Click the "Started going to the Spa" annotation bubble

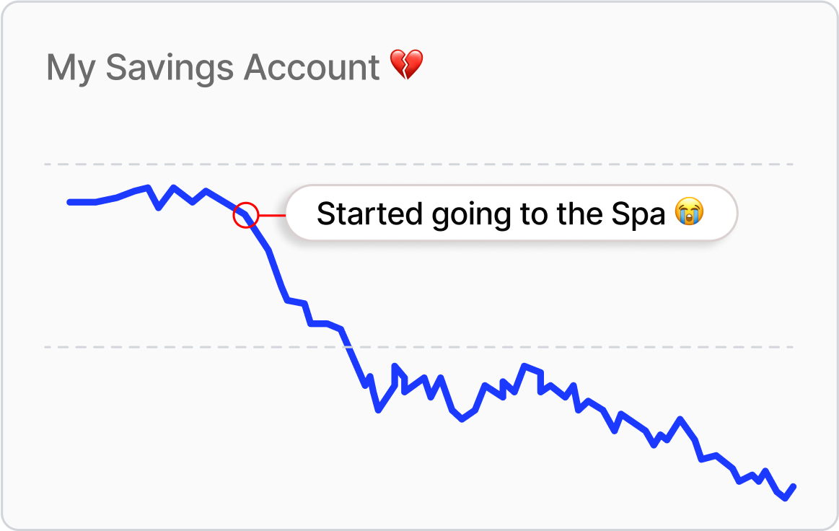tap(511, 214)
